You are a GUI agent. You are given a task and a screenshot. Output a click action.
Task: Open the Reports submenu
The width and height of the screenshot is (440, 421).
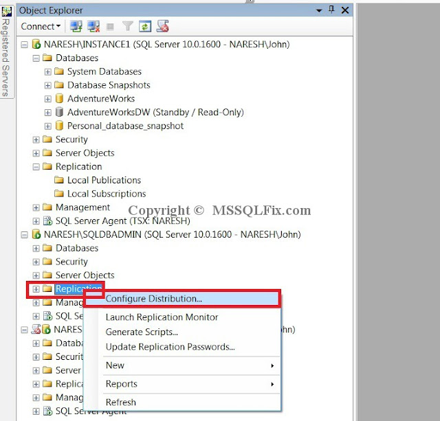coord(182,384)
